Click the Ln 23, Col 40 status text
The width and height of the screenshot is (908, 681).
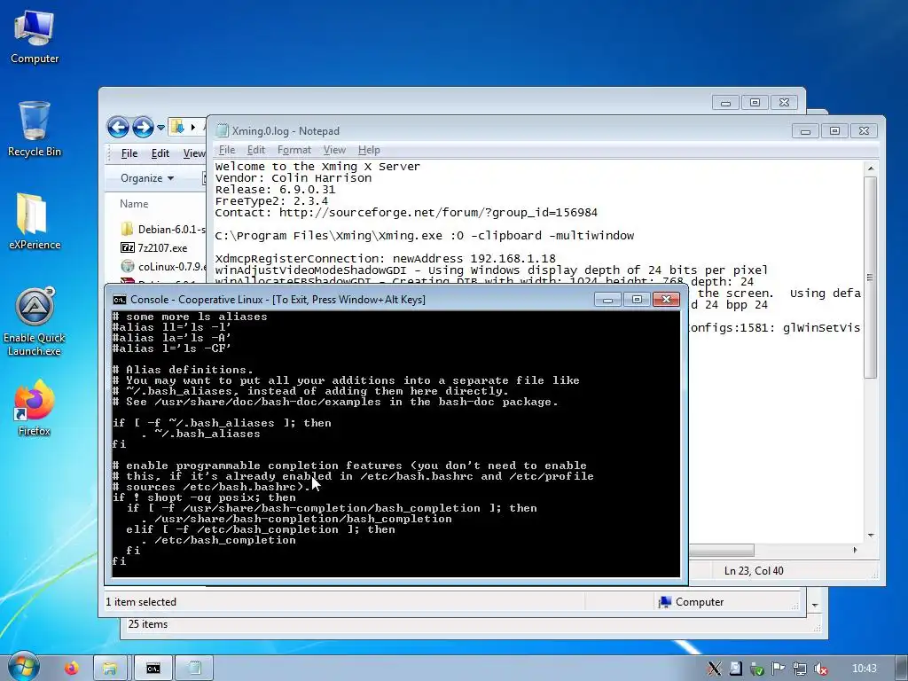pyautogui.click(x=754, y=571)
